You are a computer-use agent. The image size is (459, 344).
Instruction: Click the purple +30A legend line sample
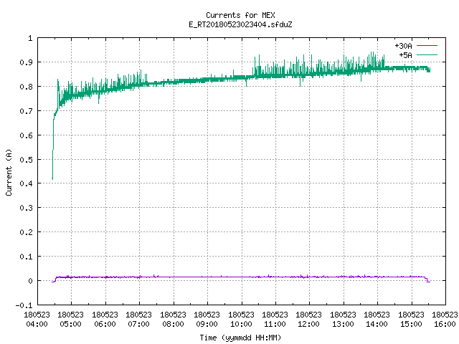(427, 46)
